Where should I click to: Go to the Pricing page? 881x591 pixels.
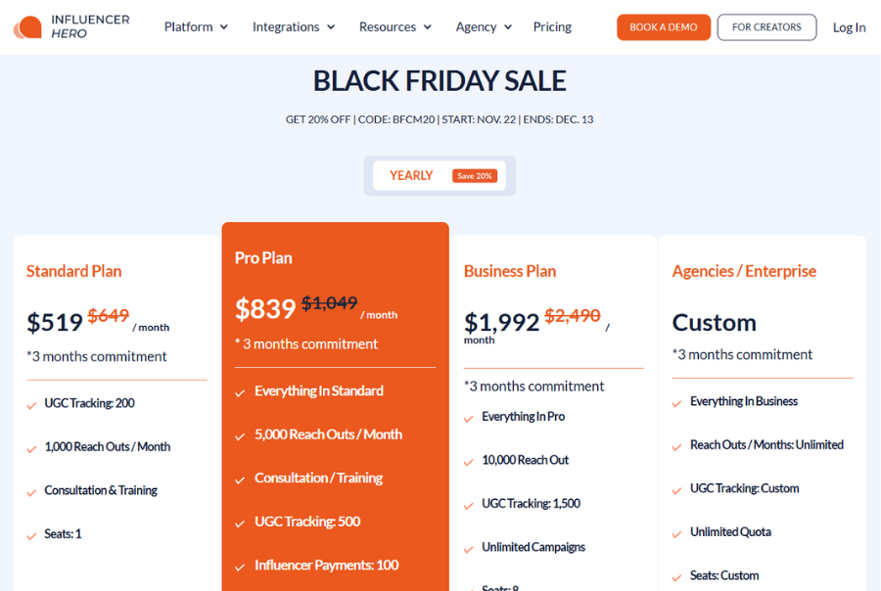click(x=552, y=27)
